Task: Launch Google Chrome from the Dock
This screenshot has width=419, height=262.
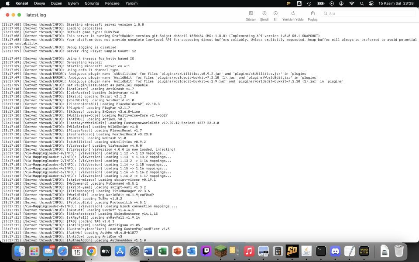Action: coord(91,252)
